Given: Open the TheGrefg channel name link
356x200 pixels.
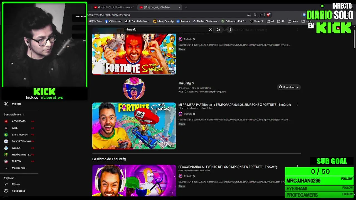Looking at the screenshot, I should 184,83.
